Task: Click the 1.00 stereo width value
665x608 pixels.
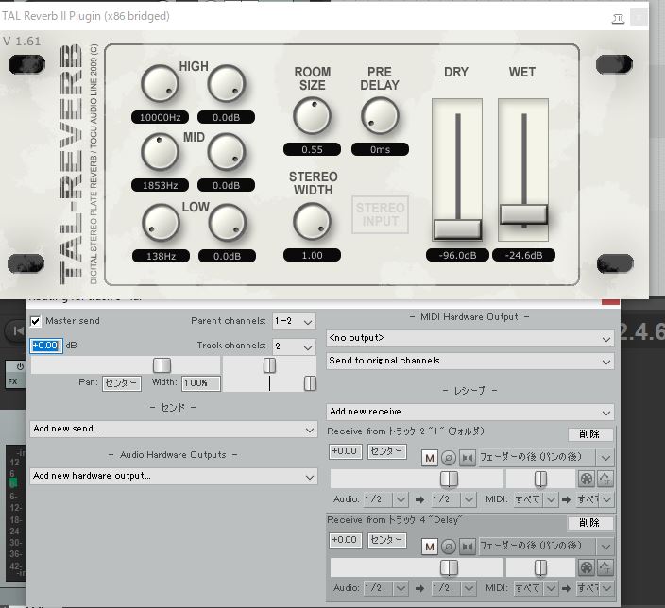Action: tap(312, 255)
